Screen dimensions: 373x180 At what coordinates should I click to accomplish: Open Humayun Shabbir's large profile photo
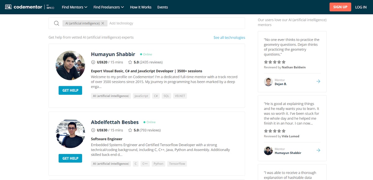70,65
